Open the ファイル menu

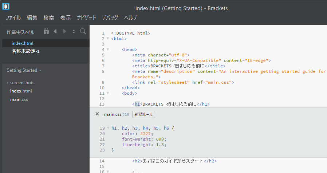13,17
